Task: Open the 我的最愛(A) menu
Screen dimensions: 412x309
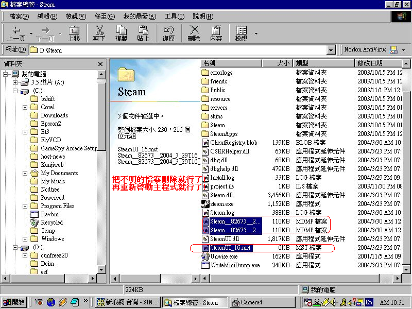Action: [x=140, y=16]
